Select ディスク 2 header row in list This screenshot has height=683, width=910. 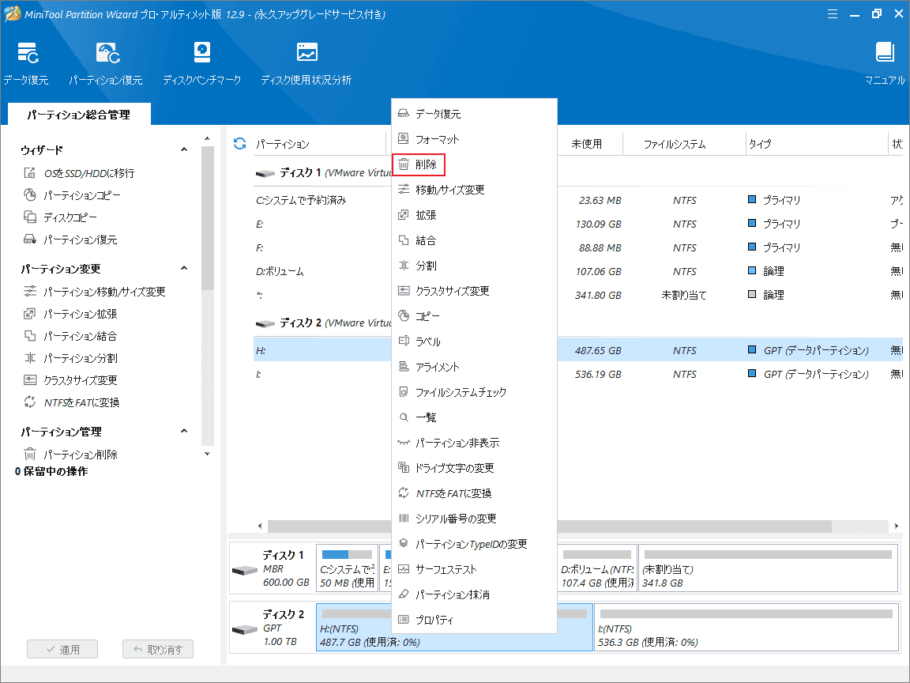323,323
